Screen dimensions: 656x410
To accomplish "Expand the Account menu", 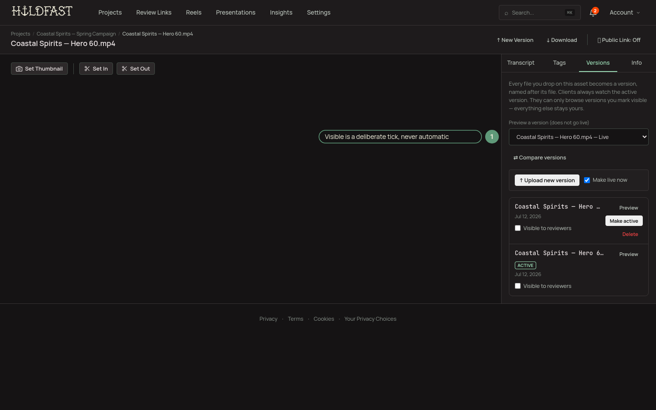I will pyautogui.click(x=625, y=13).
